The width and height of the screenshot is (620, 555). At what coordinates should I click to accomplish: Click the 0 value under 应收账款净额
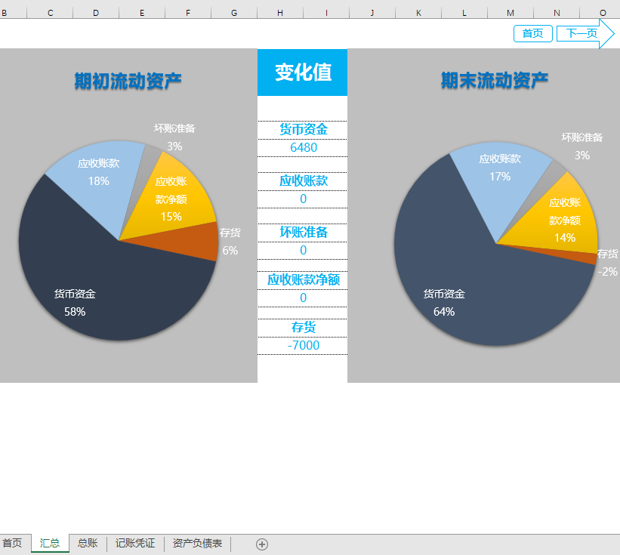[x=303, y=298]
